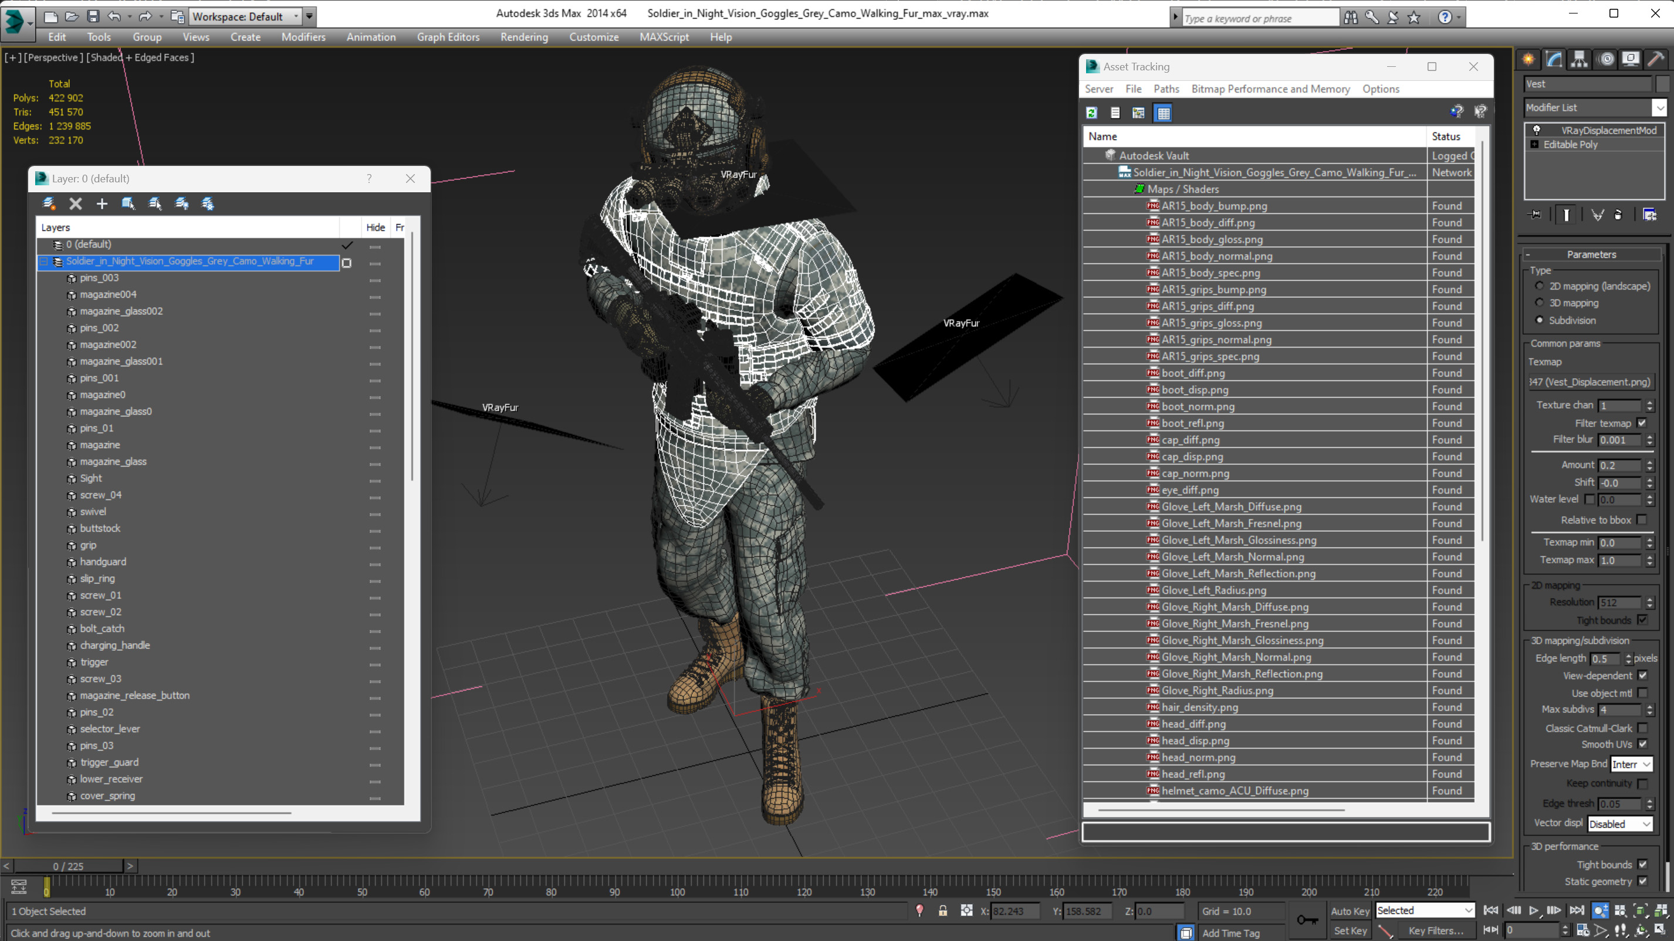Undo the last action with the undo arrow

(114, 16)
